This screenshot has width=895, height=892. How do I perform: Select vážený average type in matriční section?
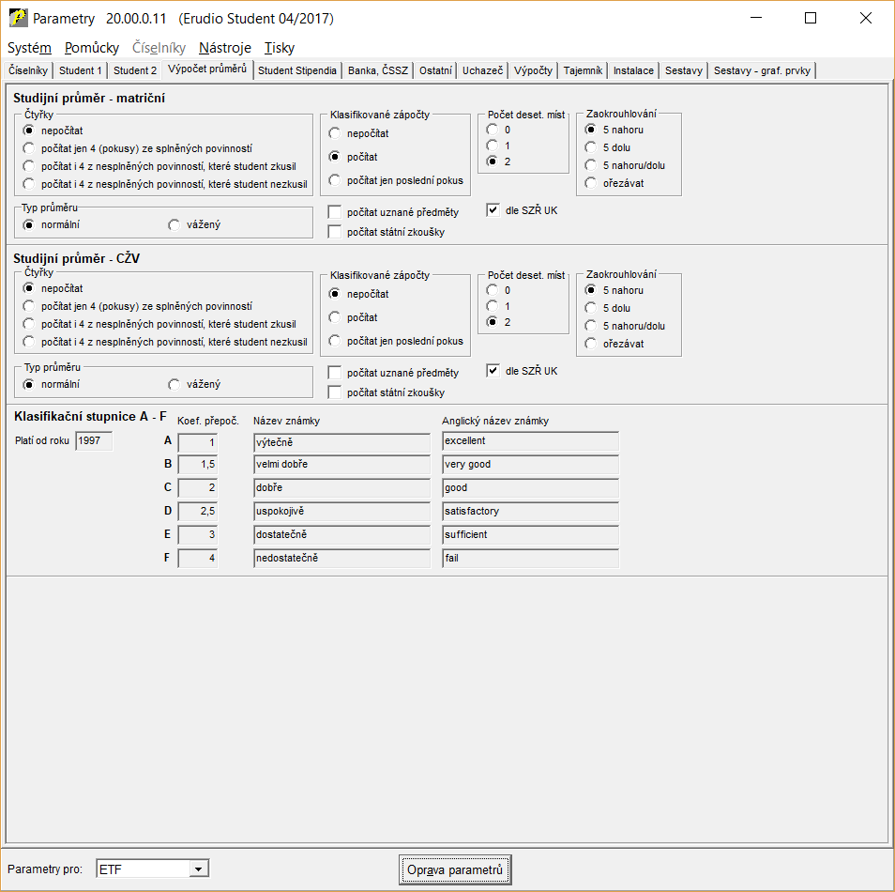point(174,224)
